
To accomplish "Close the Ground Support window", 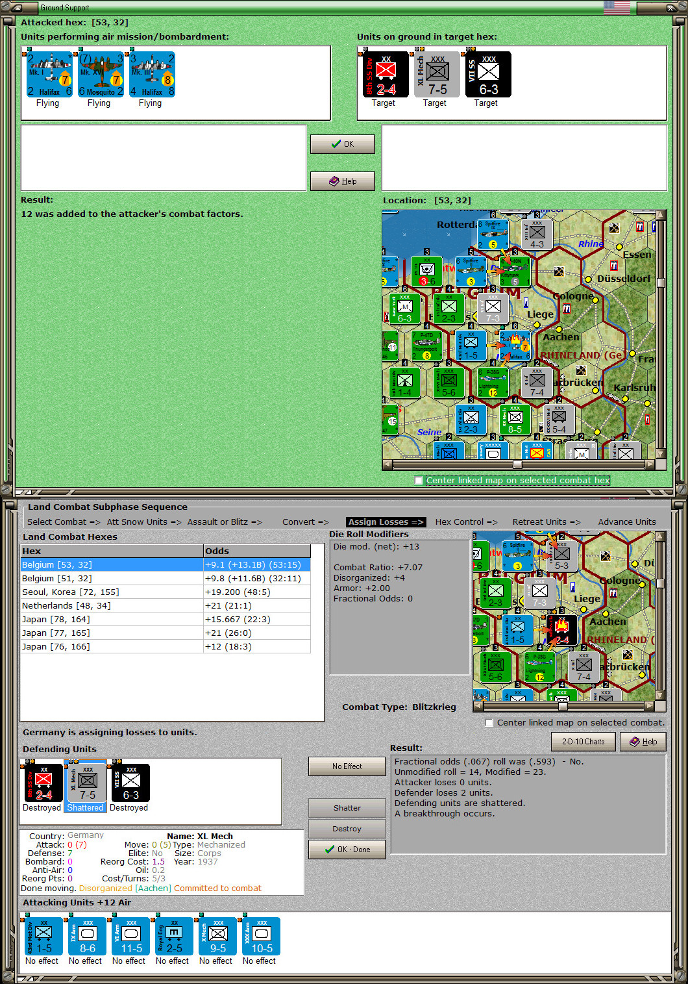I will click(671, 8).
